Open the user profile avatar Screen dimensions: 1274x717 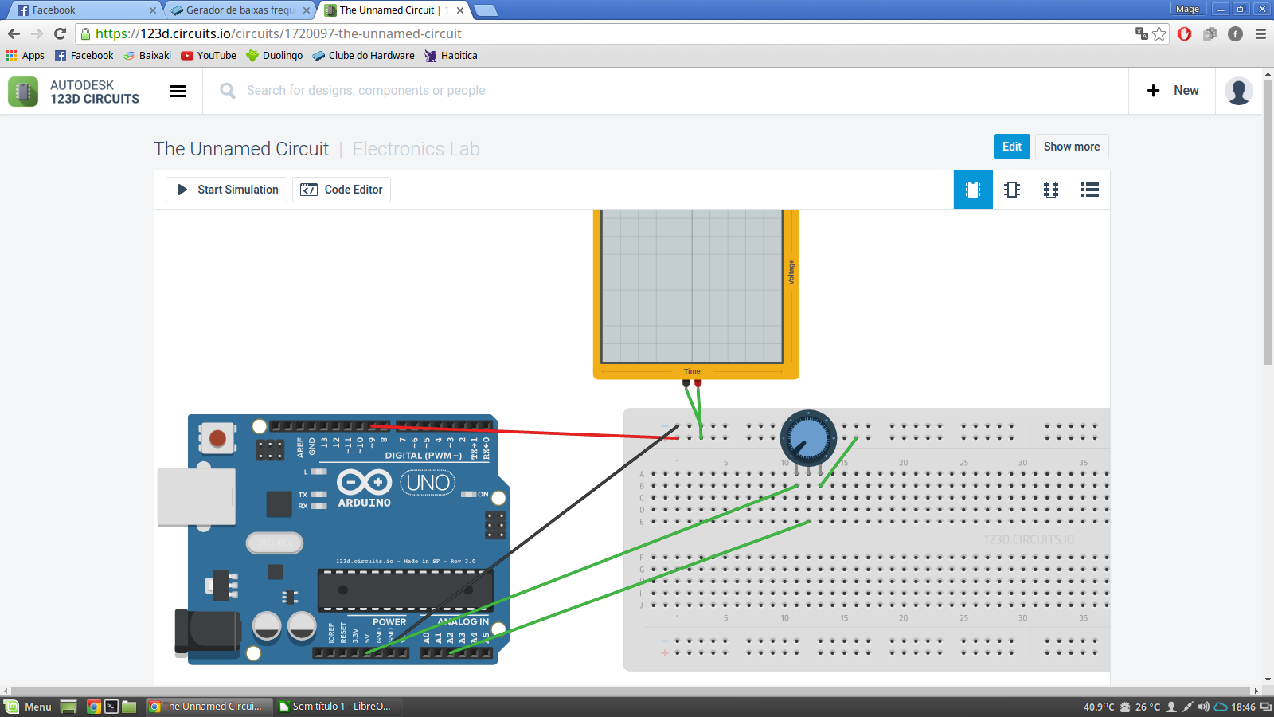click(x=1238, y=91)
